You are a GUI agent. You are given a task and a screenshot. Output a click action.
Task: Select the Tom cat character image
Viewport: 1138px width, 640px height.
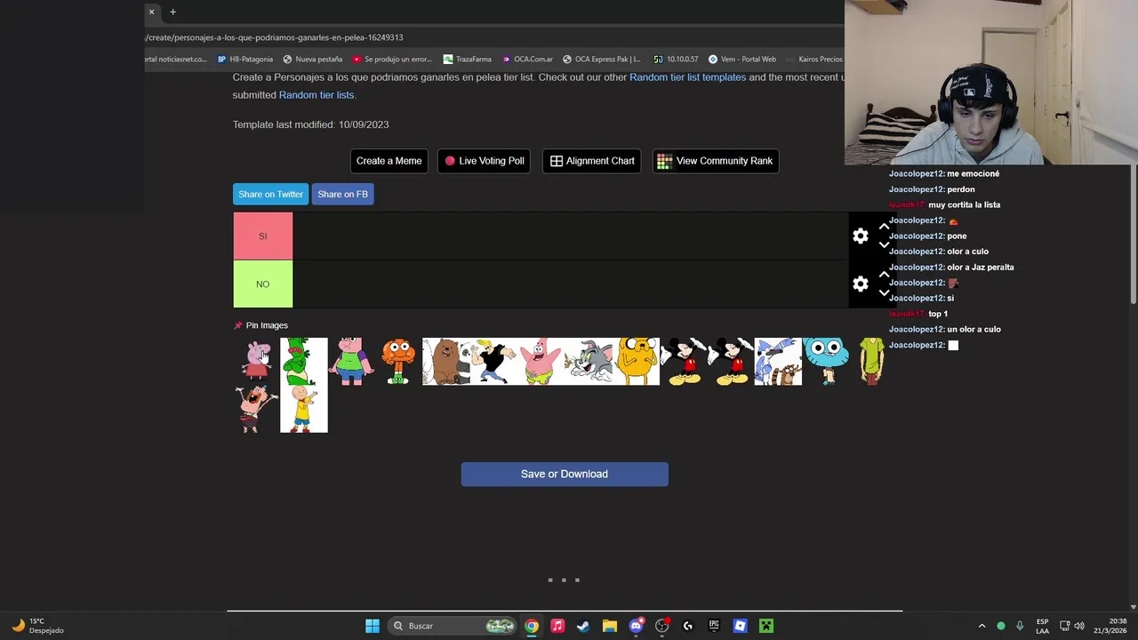[x=588, y=361]
